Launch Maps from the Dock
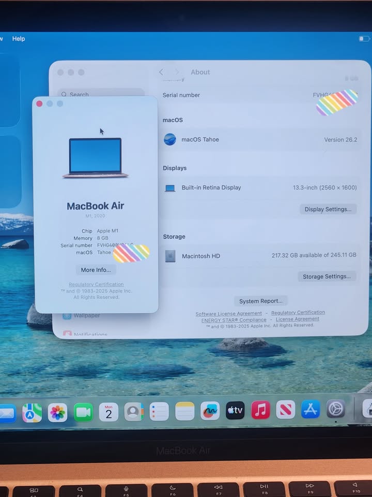This screenshot has height=497, width=372. tap(32, 413)
